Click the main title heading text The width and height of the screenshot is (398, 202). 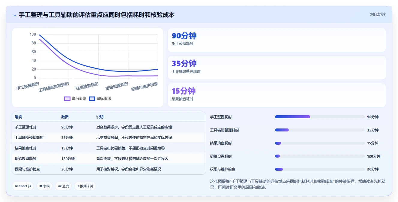(x=97, y=15)
